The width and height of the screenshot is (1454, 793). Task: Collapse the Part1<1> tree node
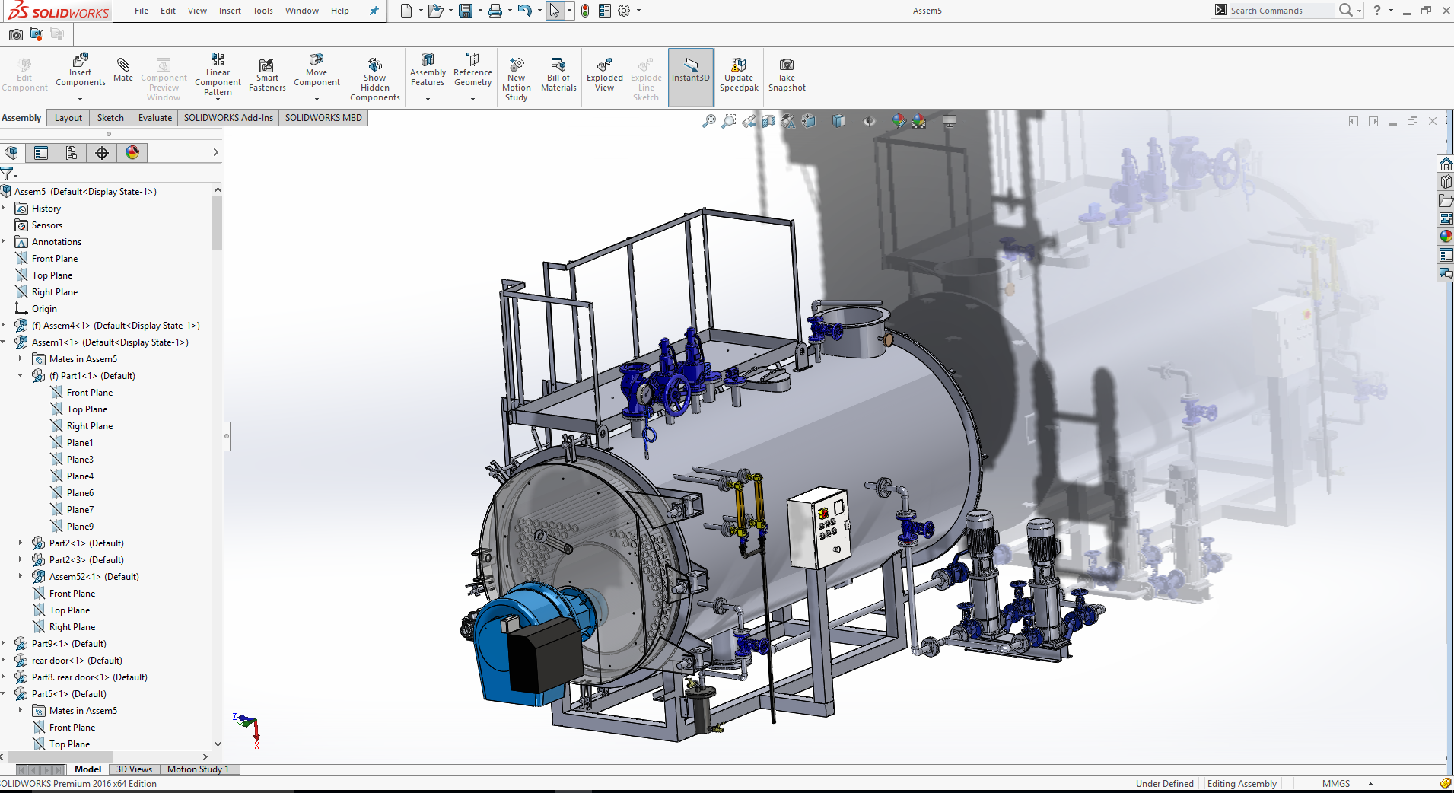click(x=21, y=375)
